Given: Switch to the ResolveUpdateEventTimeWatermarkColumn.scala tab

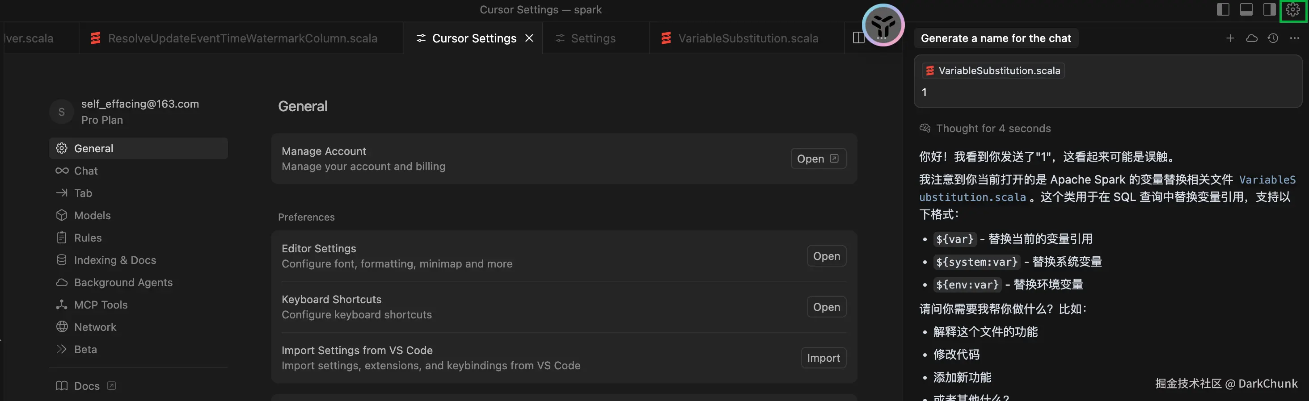Looking at the screenshot, I should (x=242, y=38).
